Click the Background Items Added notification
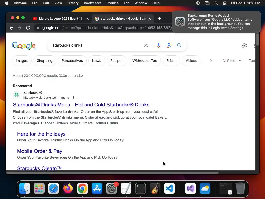 pyautogui.click(x=216, y=22)
